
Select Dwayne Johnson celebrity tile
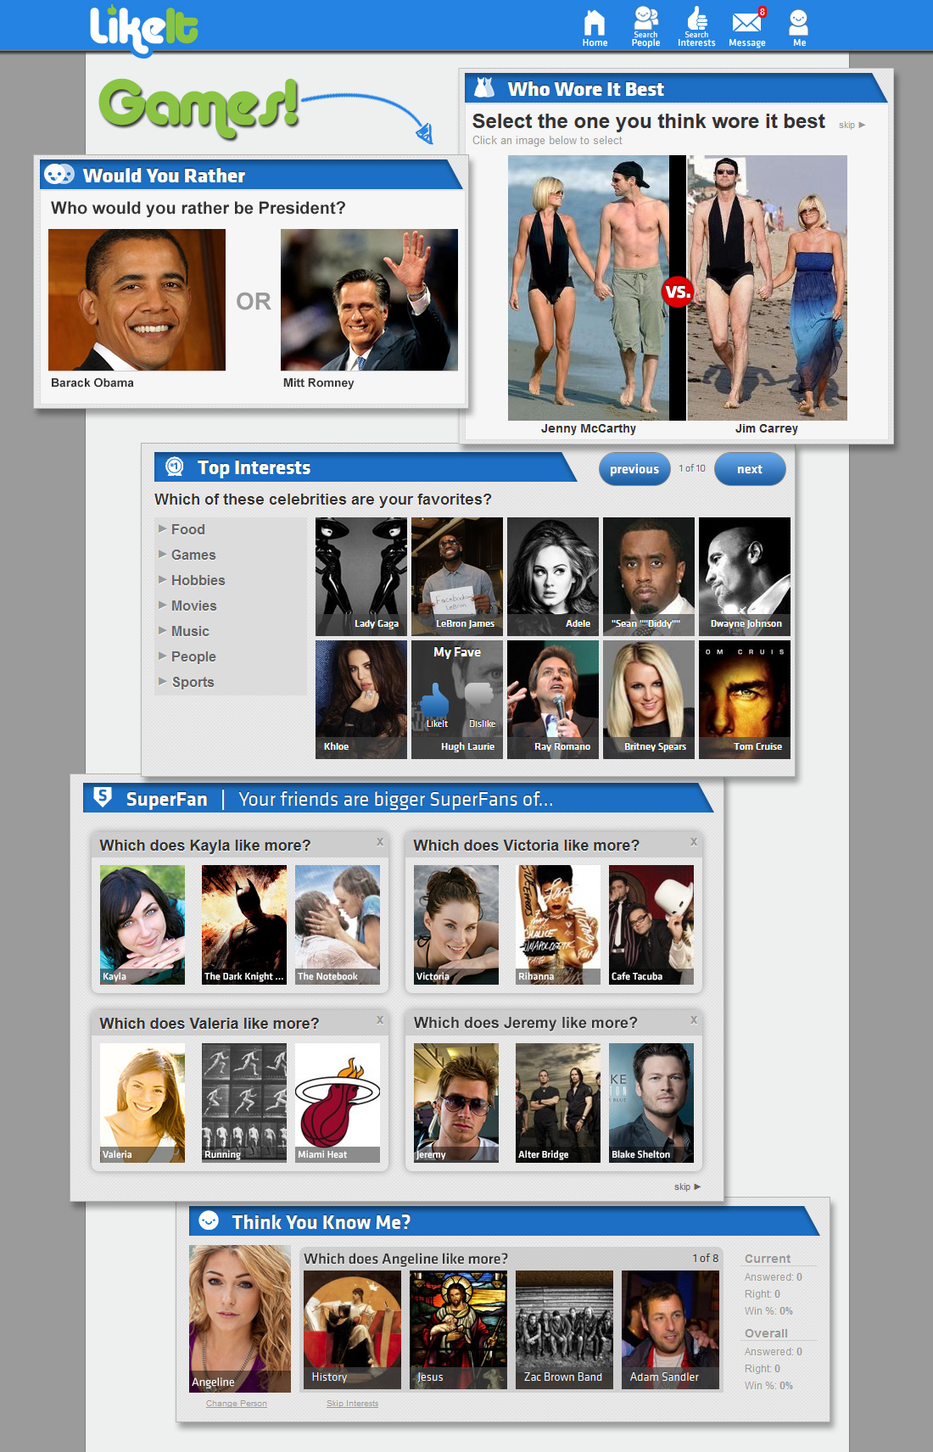745,577
